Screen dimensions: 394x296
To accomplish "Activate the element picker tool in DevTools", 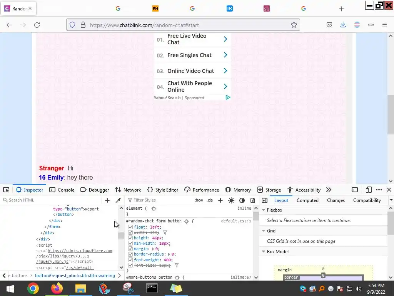I will [6, 190].
